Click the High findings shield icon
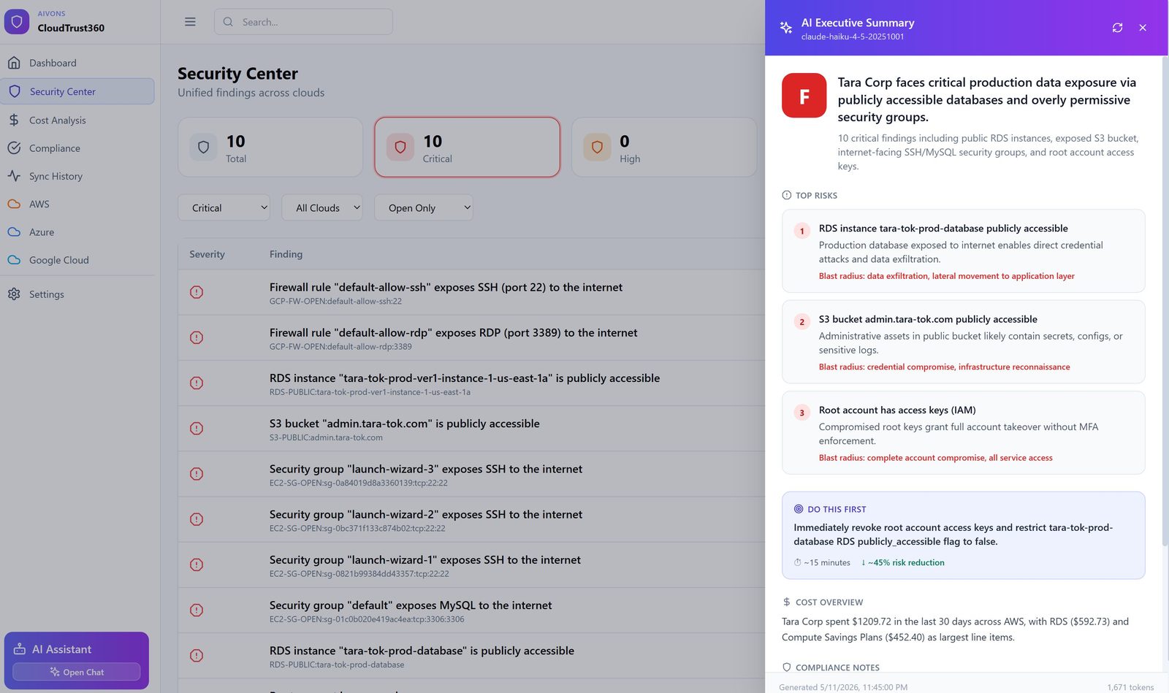1169x693 pixels. tap(597, 147)
